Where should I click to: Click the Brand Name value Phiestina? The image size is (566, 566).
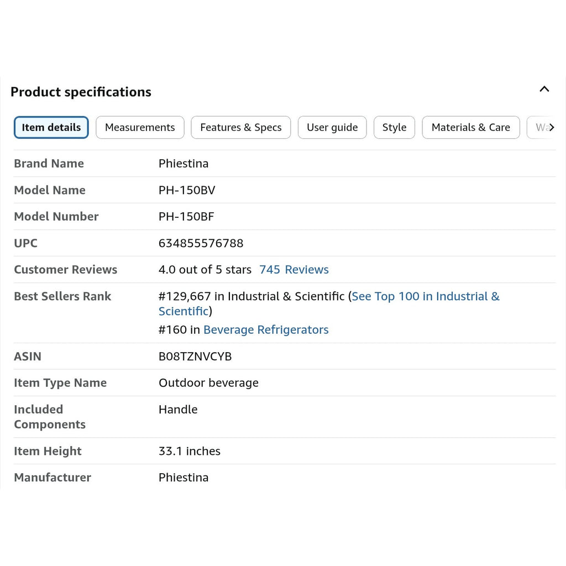coord(184,164)
